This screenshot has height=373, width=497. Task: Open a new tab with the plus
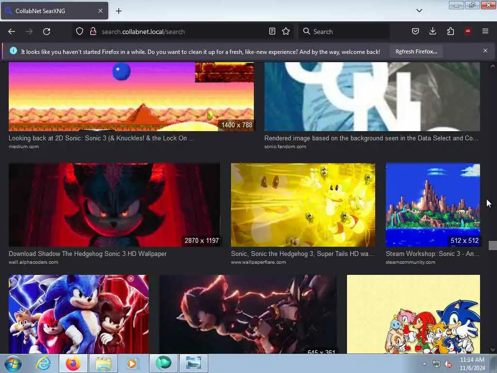point(118,11)
